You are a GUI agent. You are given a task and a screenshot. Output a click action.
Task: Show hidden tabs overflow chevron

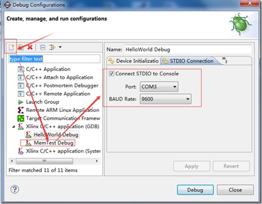tap(225, 60)
